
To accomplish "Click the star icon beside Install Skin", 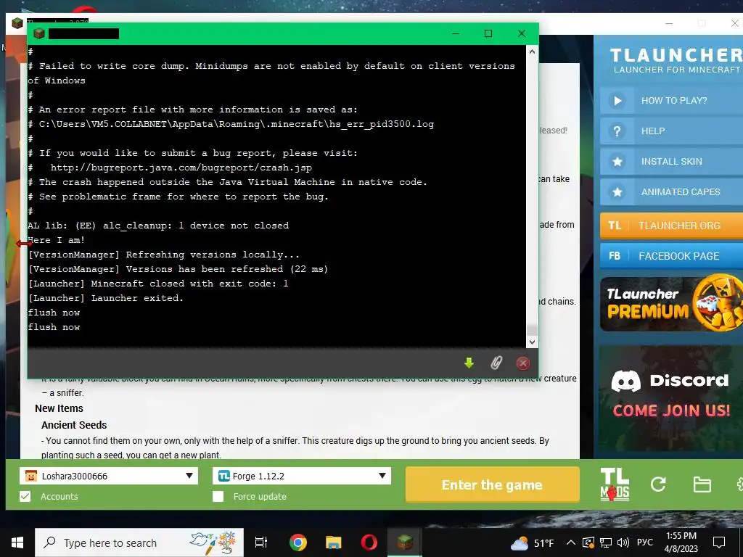I will pyautogui.click(x=617, y=162).
